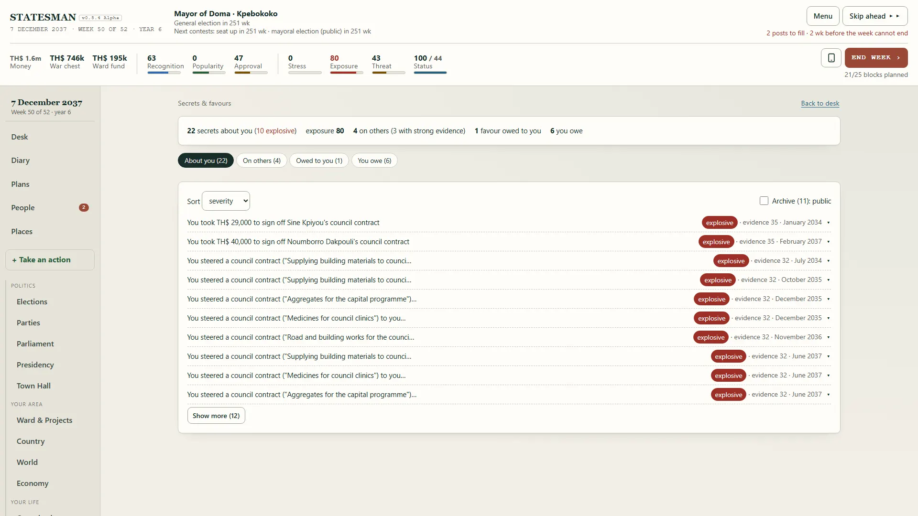The image size is (918, 516).
Task: Go to Elections under Politics
Action: [32, 302]
